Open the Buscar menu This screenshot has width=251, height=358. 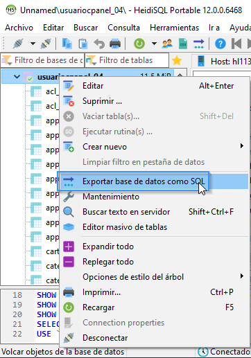(86, 28)
